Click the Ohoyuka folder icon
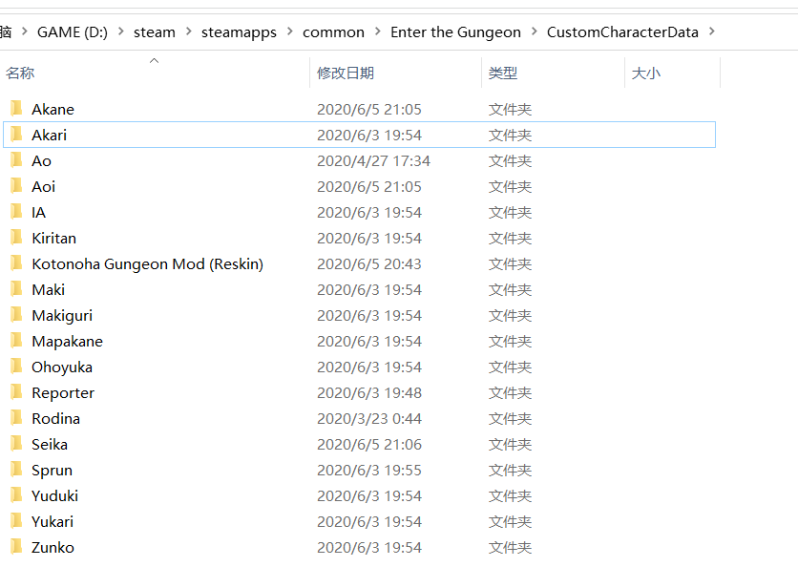 pyautogui.click(x=16, y=367)
